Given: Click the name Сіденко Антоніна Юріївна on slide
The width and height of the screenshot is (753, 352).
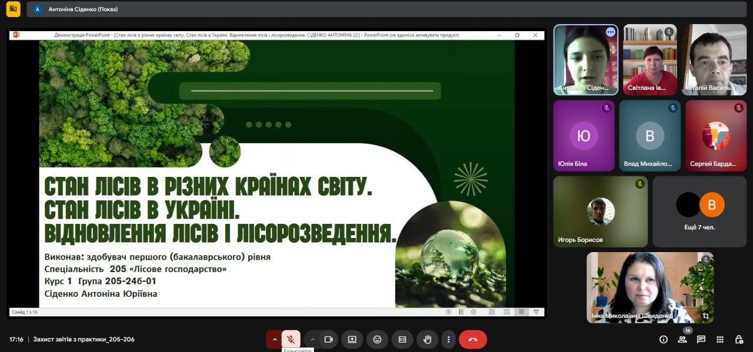Looking at the screenshot, I should (x=101, y=293).
